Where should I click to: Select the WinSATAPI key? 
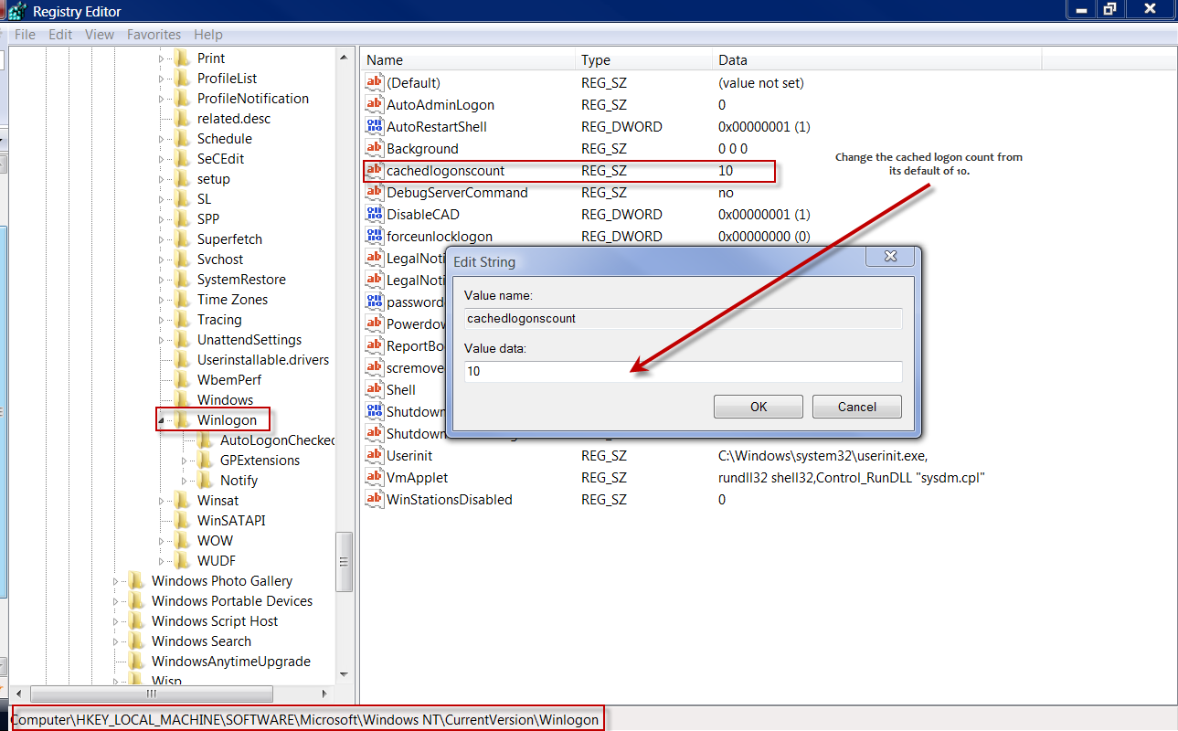(231, 521)
